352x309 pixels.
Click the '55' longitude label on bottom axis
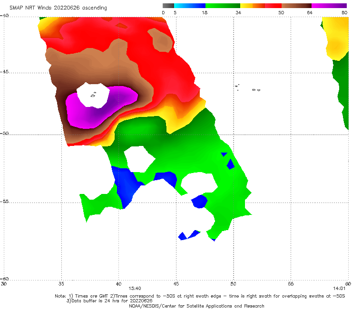[291, 284]
